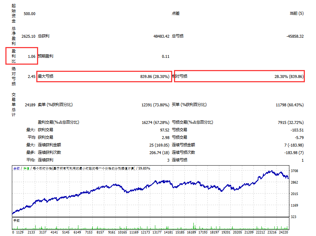Click the 余额 balance legend in chart

pos(16,168)
